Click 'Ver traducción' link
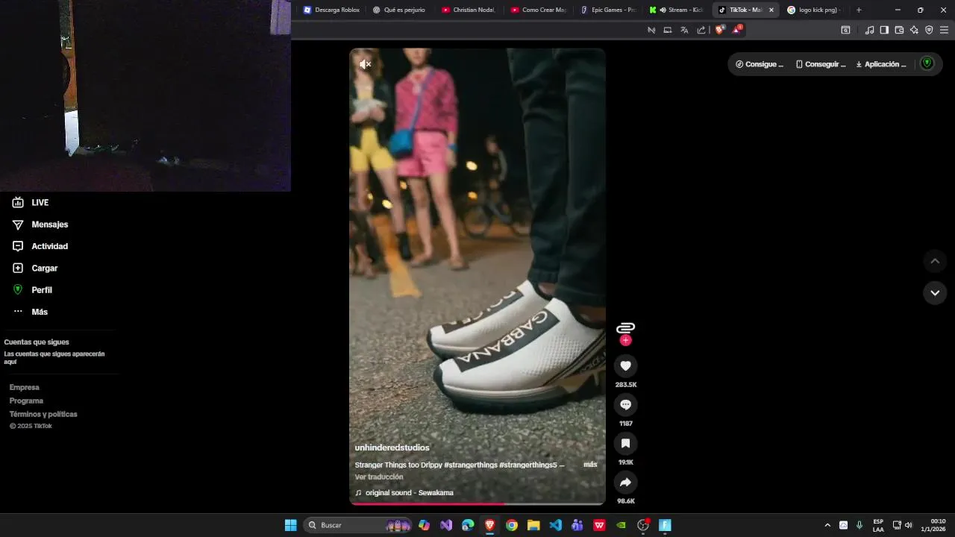Image resolution: width=955 pixels, height=537 pixels. [x=379, y=477]
